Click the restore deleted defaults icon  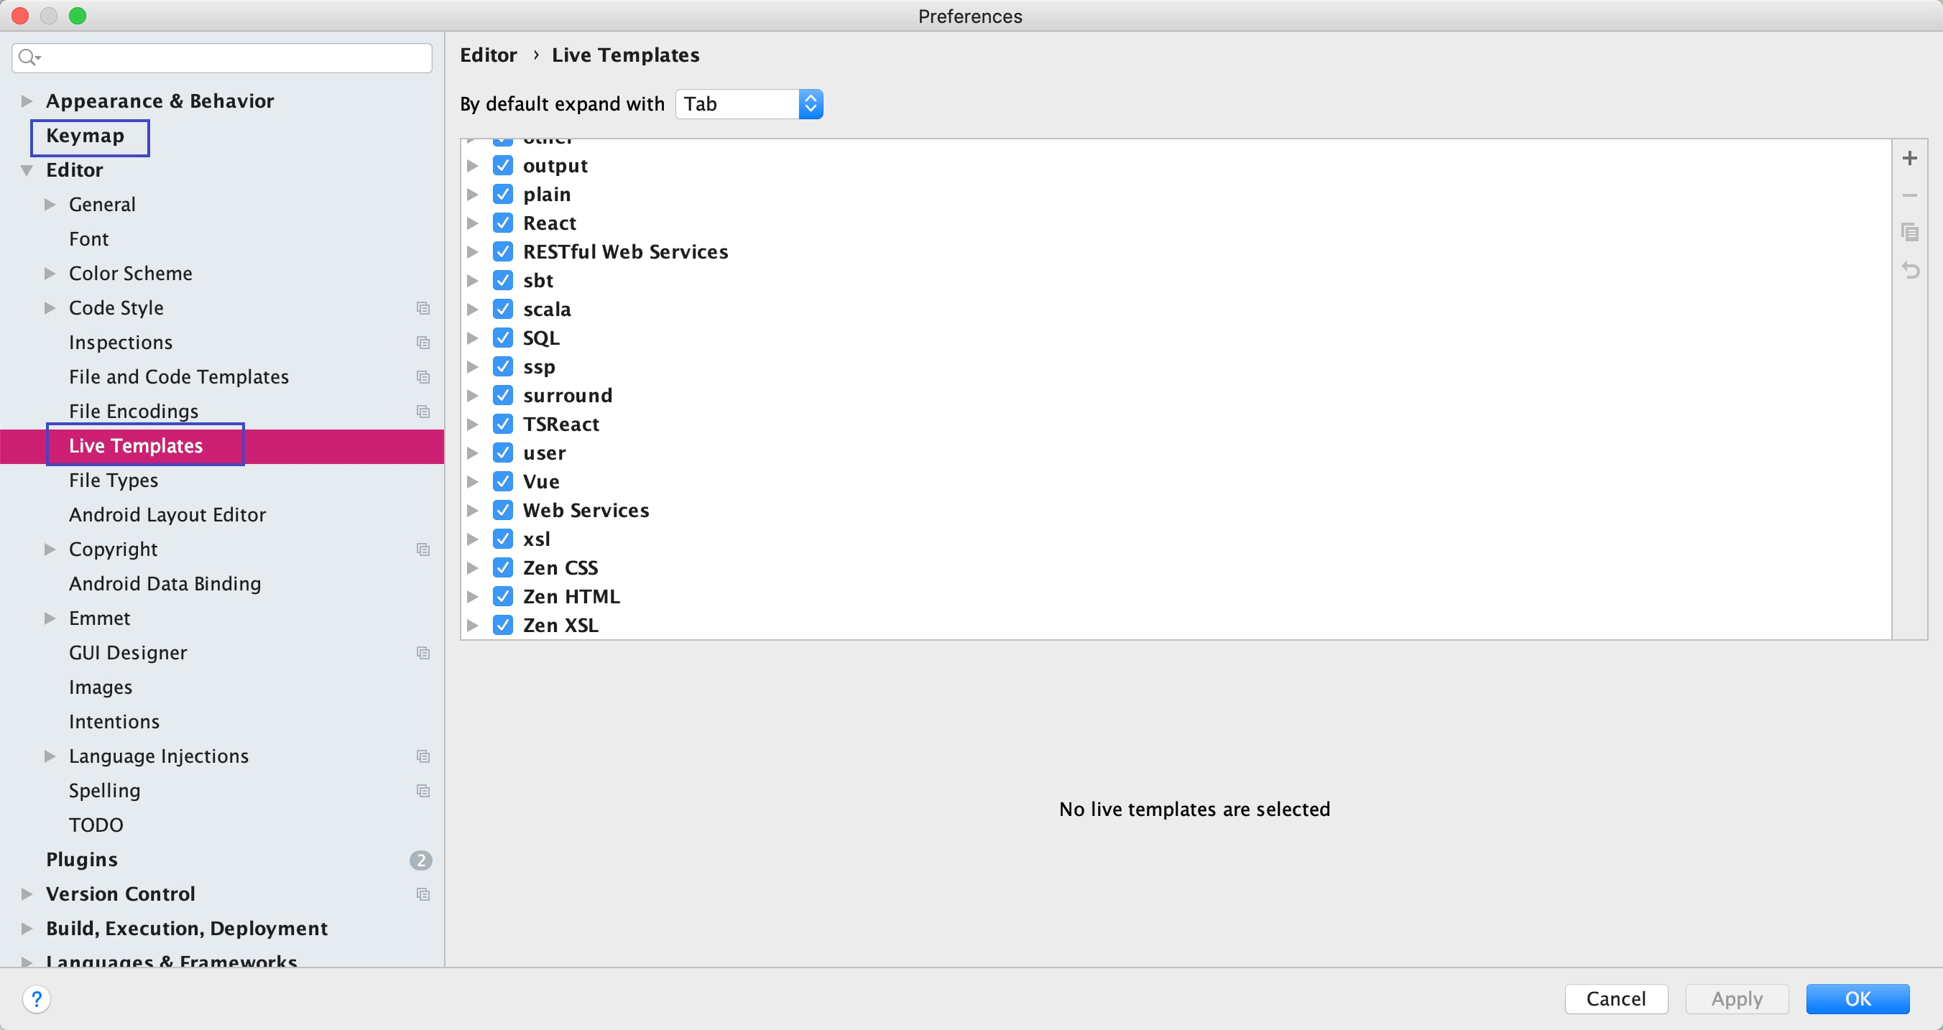tap(1909, 269)
